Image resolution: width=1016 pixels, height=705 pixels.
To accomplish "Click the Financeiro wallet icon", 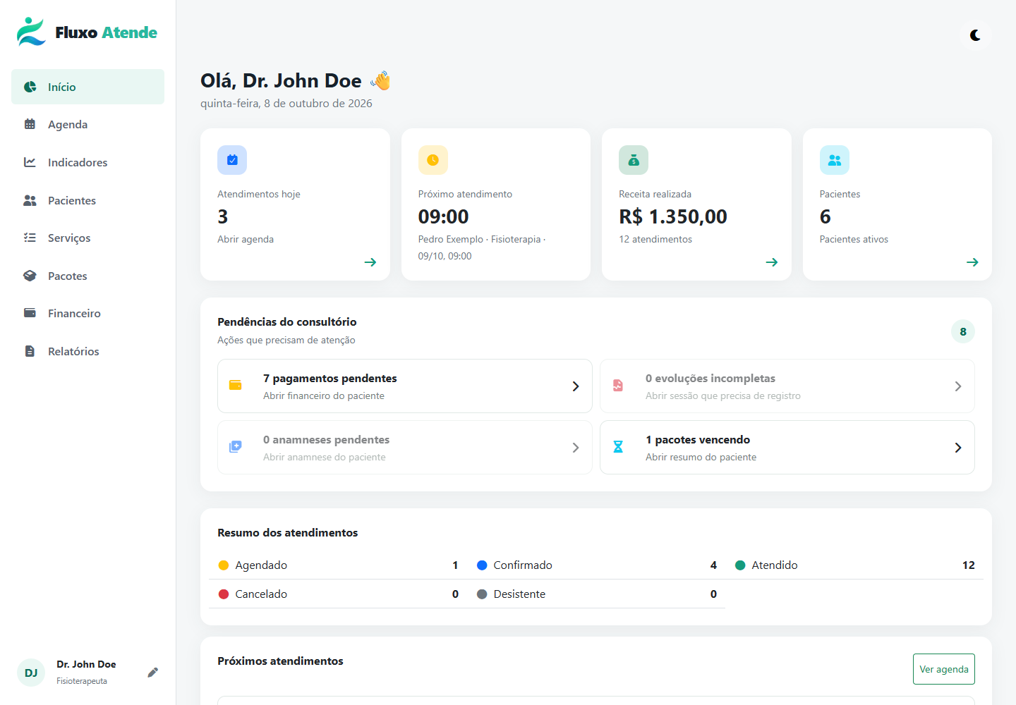I will pos(30,313).
